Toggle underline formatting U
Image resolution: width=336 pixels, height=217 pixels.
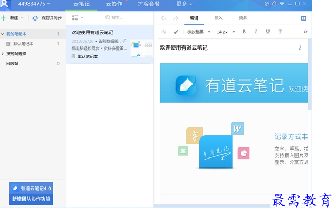[267, 32]
